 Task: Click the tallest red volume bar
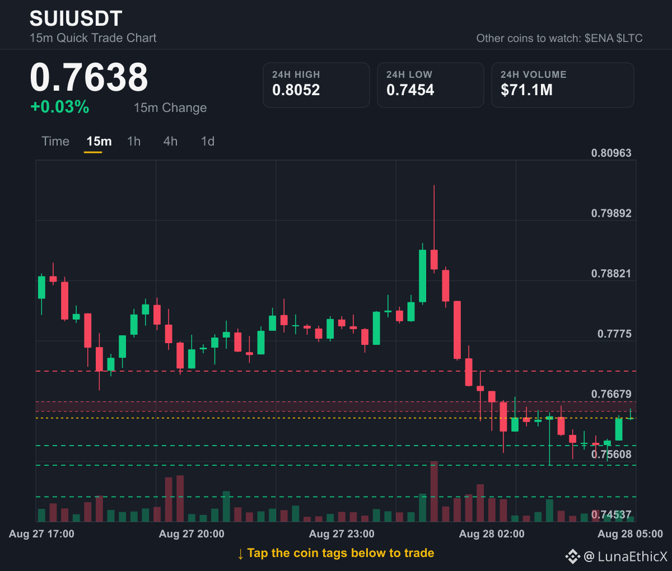(434, 492)
